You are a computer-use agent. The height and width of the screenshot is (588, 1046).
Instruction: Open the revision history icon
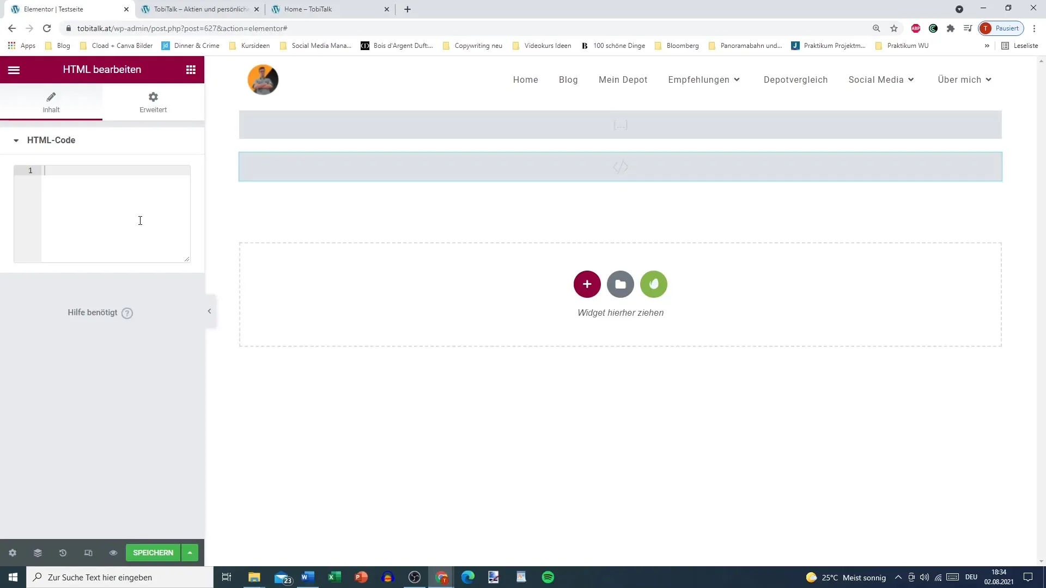point(63,553)
